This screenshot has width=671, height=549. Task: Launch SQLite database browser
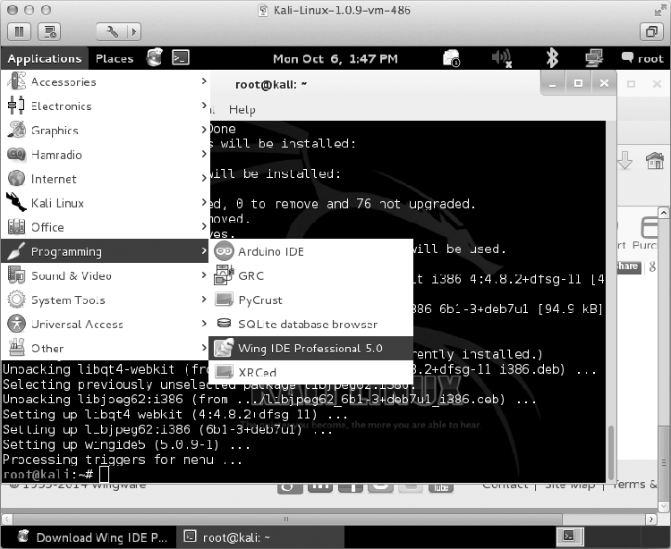tap(307, 324)
